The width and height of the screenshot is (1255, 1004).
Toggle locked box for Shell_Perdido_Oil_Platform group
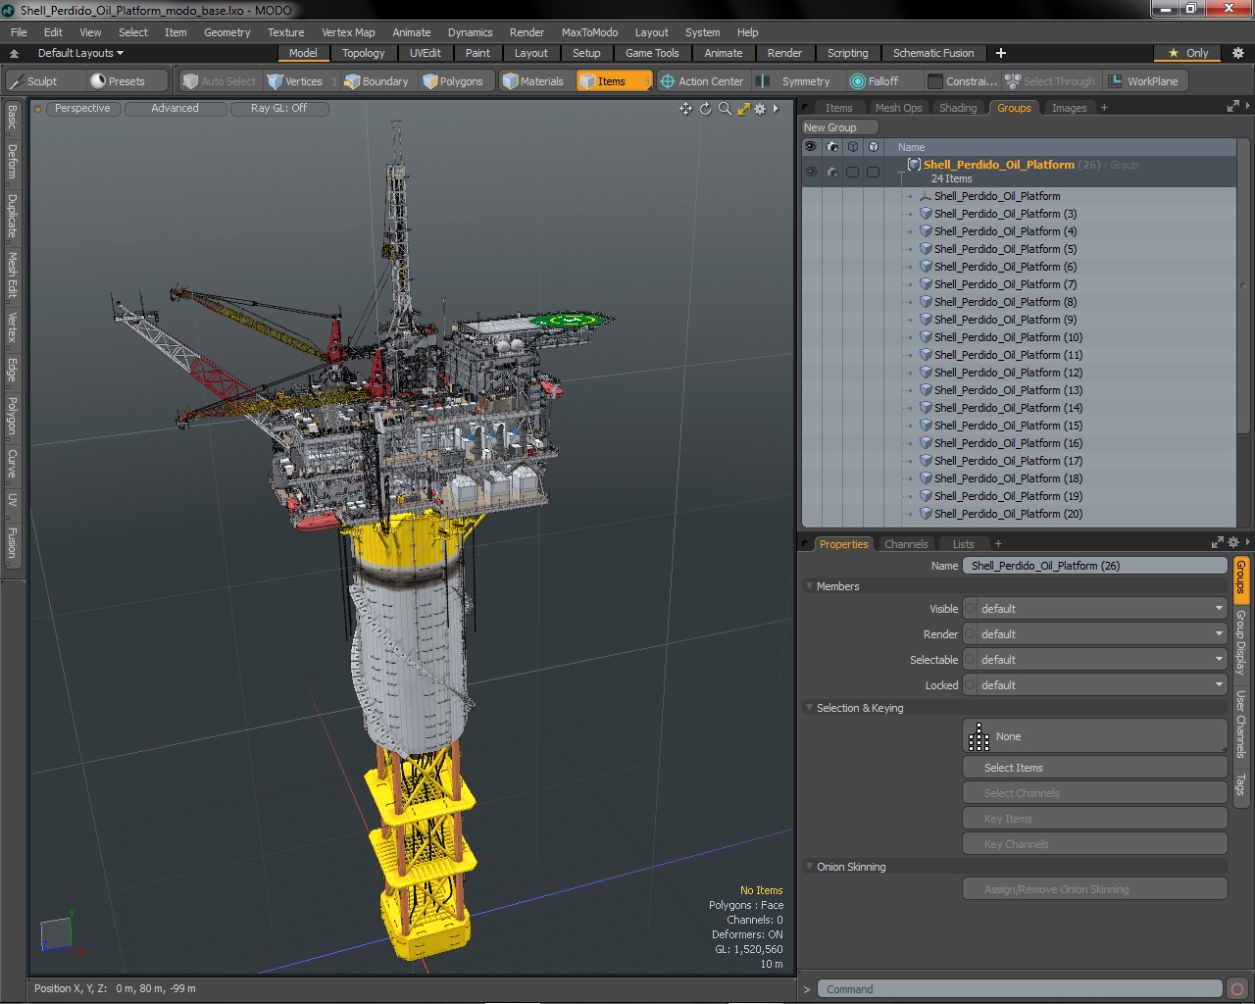point(873,172)
